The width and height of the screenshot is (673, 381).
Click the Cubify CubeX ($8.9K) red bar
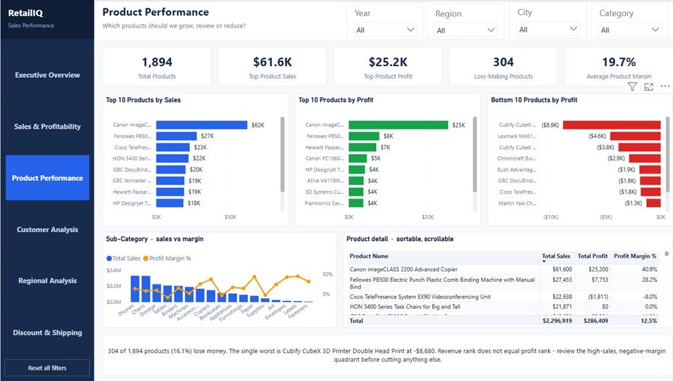coord(612,125)
